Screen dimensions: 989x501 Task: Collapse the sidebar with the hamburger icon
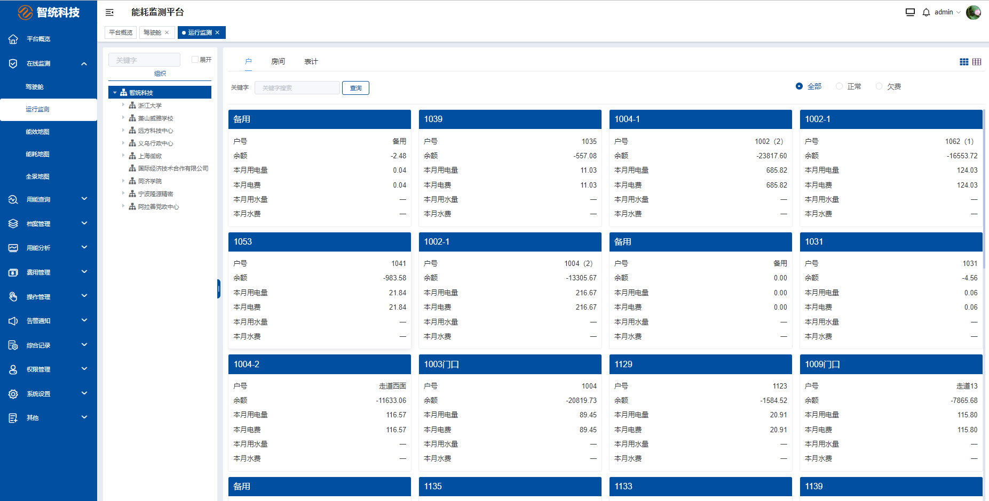click(x=109, y=12)
